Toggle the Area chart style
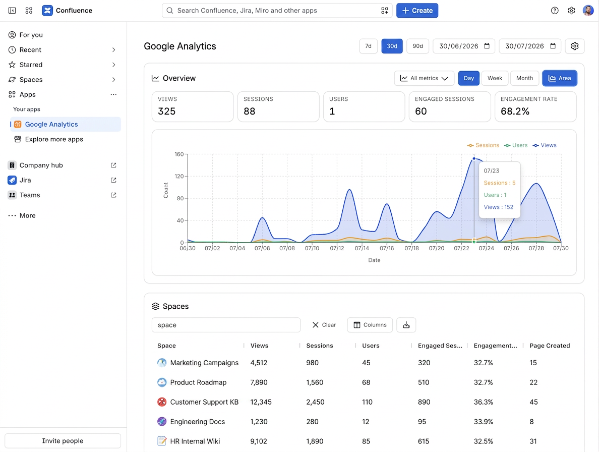The image size is (599, 452). pos(560,78)
